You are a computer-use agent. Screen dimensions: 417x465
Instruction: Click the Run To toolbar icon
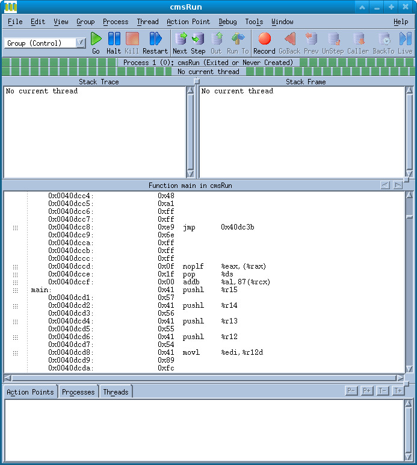point(238,43)
